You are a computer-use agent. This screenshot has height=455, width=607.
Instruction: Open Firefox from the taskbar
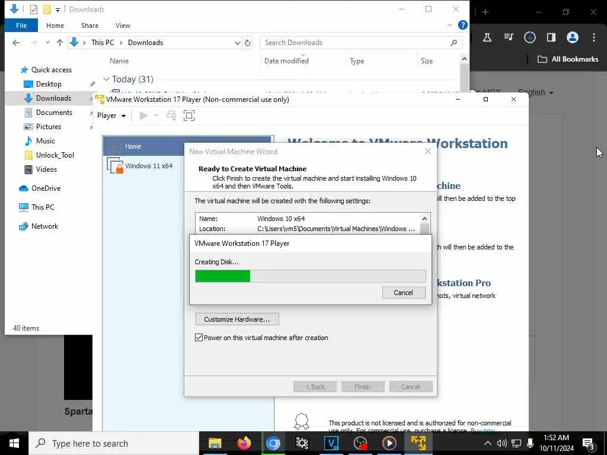(244, 443)
